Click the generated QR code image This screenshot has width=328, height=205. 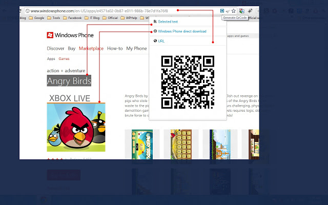tap(188, 82)
